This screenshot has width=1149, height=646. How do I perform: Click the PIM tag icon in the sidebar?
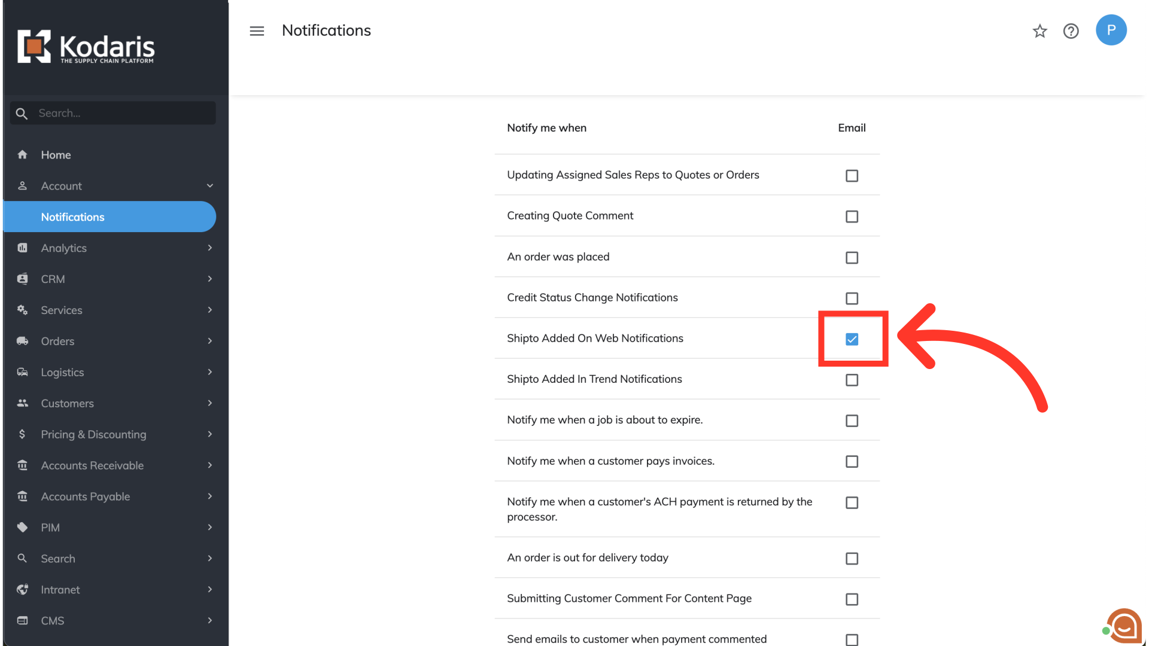point(23,528)
